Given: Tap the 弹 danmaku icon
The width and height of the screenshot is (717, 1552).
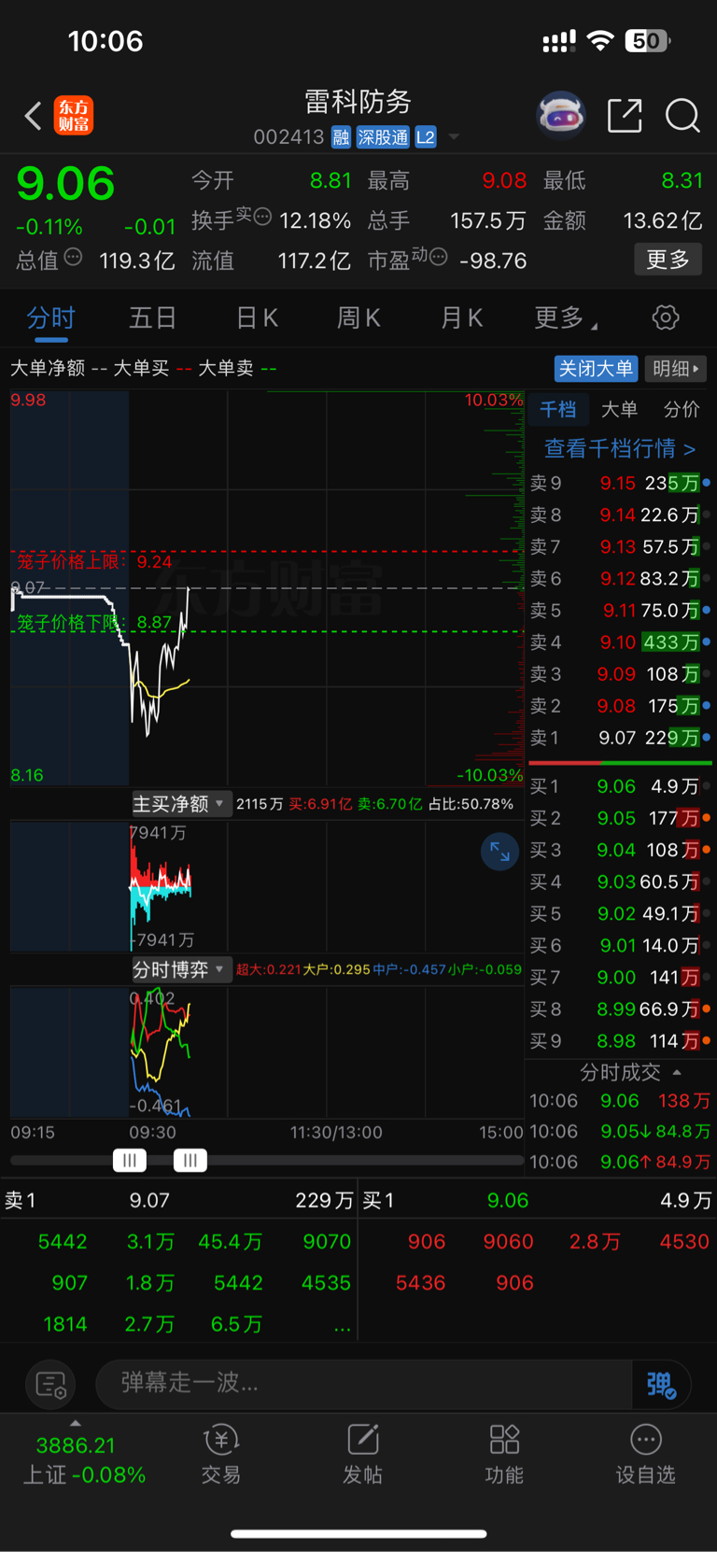Looking at the screenshot, I should [x=662, y=1383].
